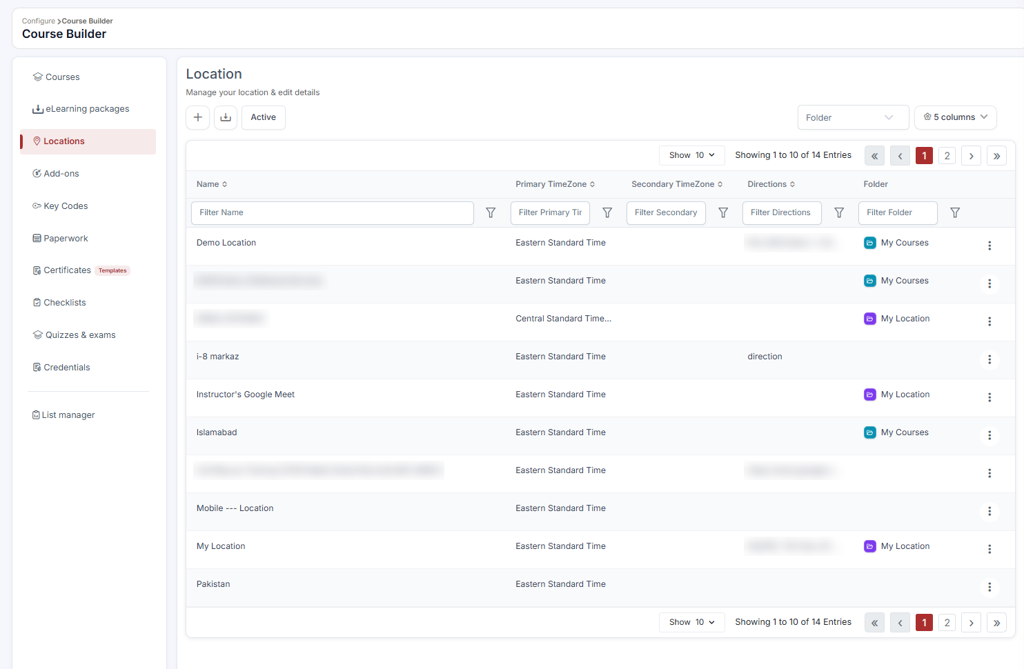
Task: Open row actions for Instructor's Google Meet
Action: click(989, 397)
